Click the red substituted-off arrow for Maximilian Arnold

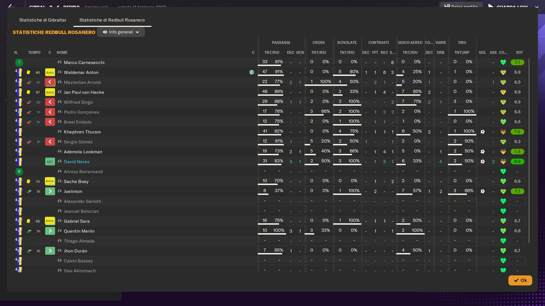(50, 82)
